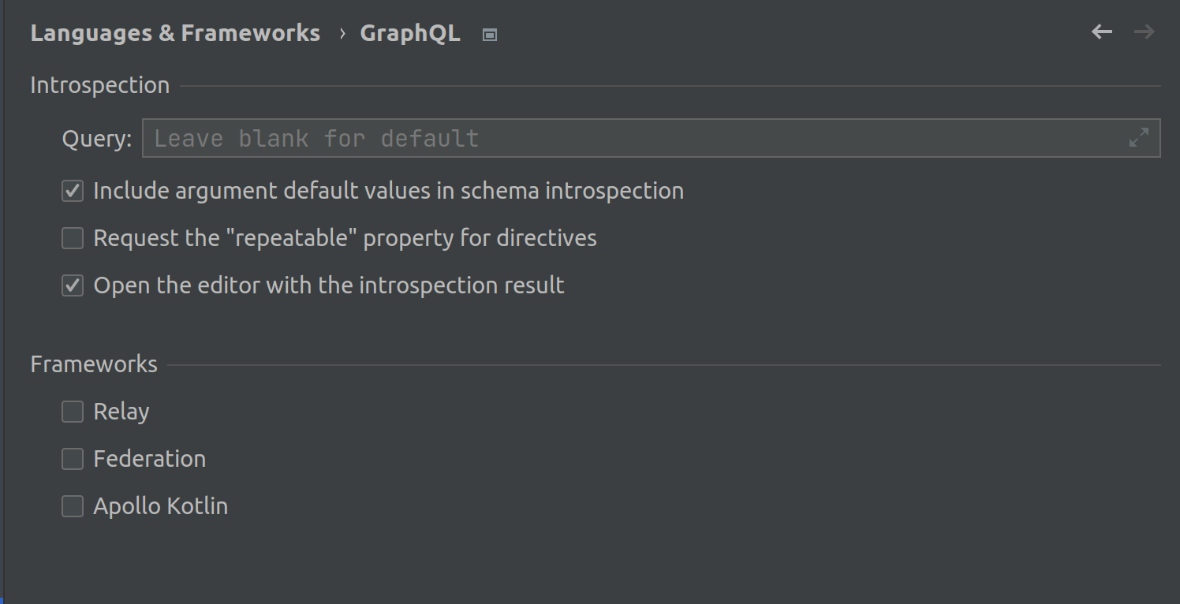Click the project-level settings icon beside GraphQL
The width and height of the screenshot is (1180, 604).
pyautogui.click(x=490, y=35)
